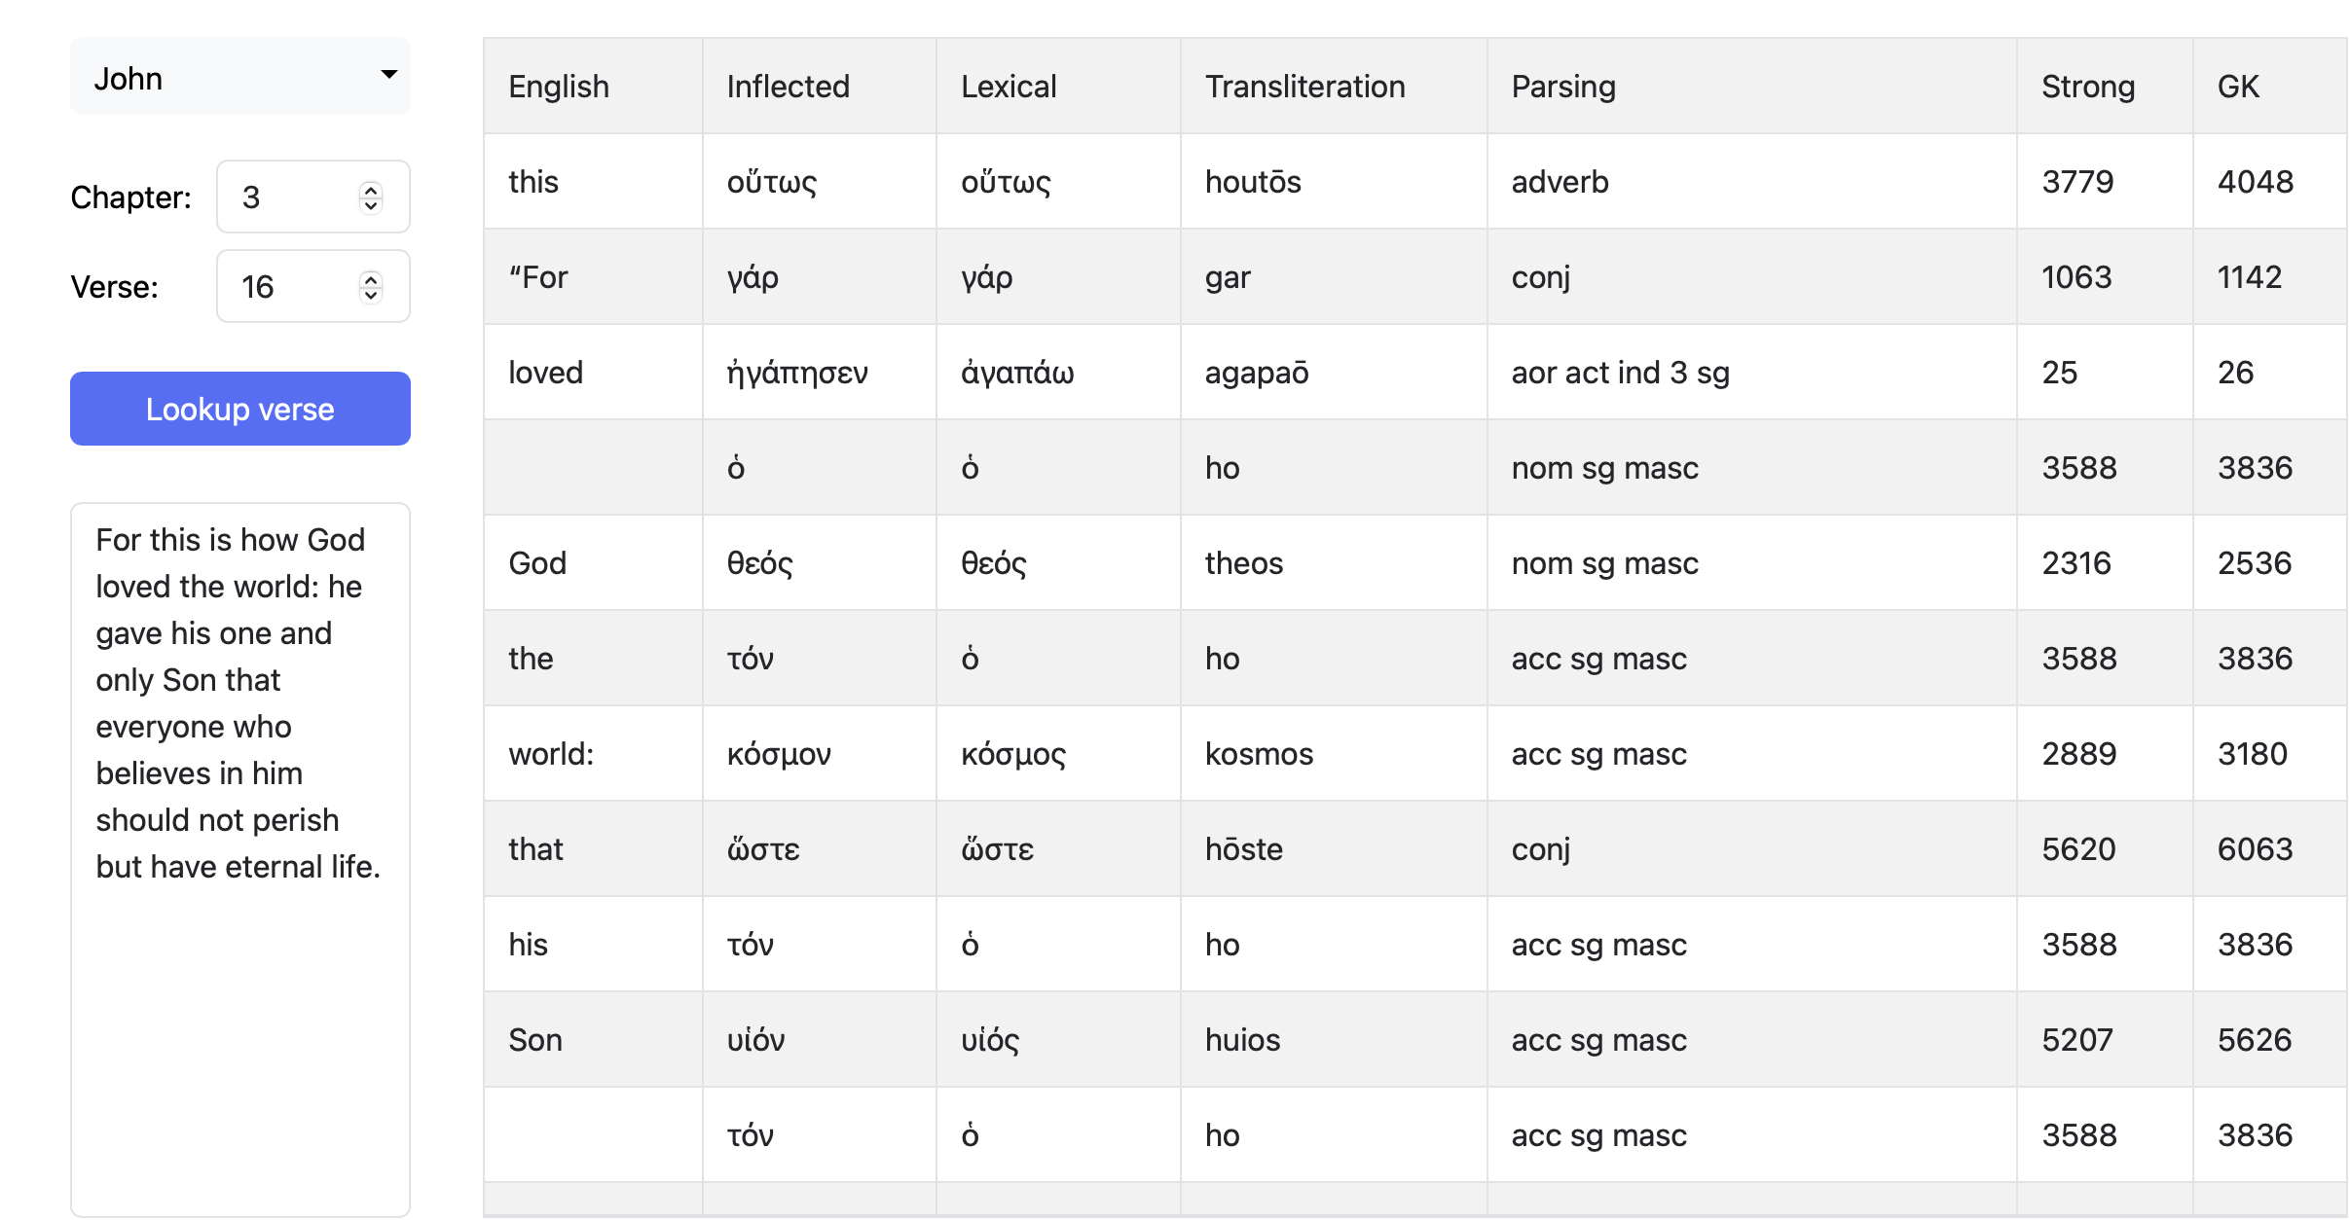Increment the Chapter stepper up arrow
This screenshot has height=1220, width=2350.
pos(371,189)
